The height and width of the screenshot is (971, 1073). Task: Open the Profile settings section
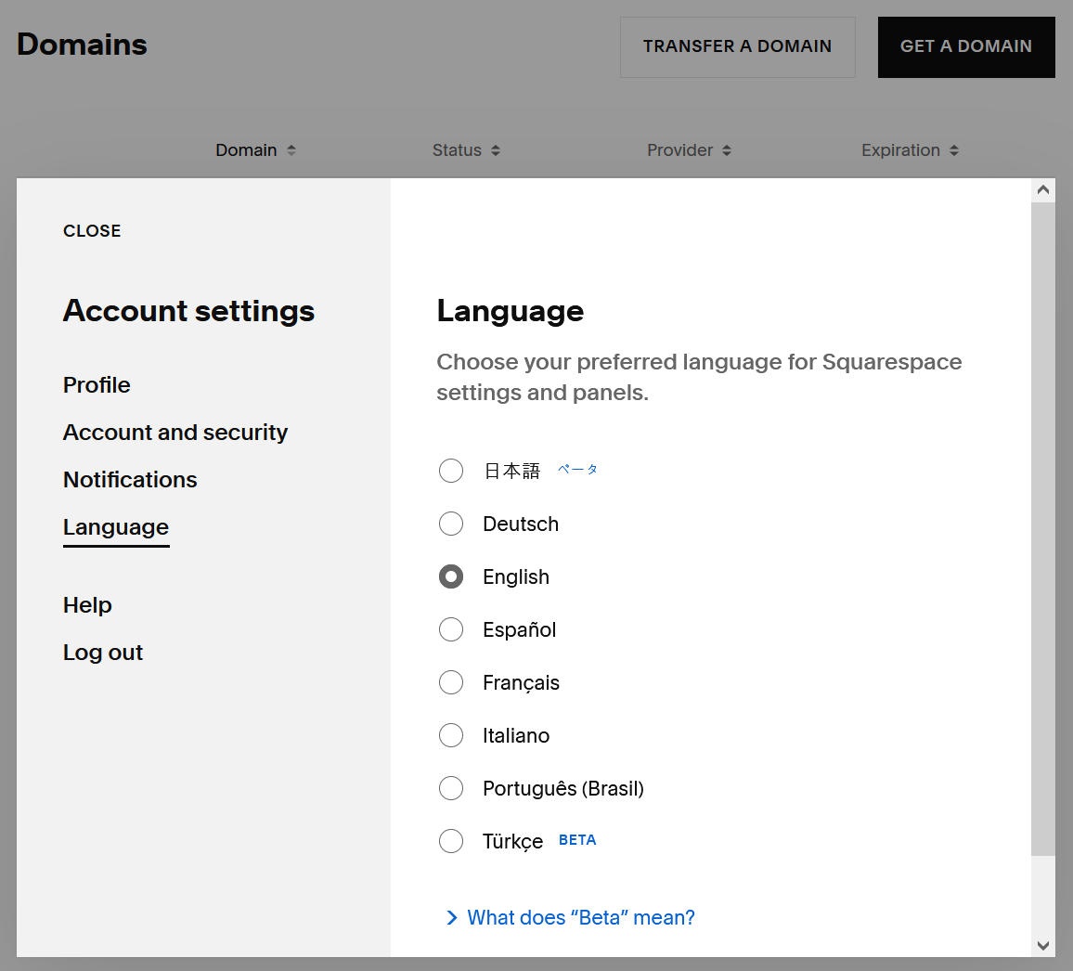tap(97, 385)
